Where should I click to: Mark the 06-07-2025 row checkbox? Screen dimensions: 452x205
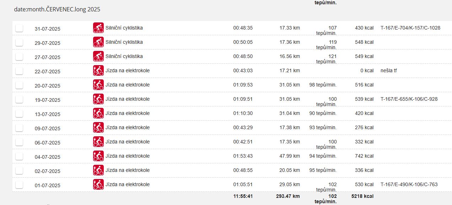[19, 142]
